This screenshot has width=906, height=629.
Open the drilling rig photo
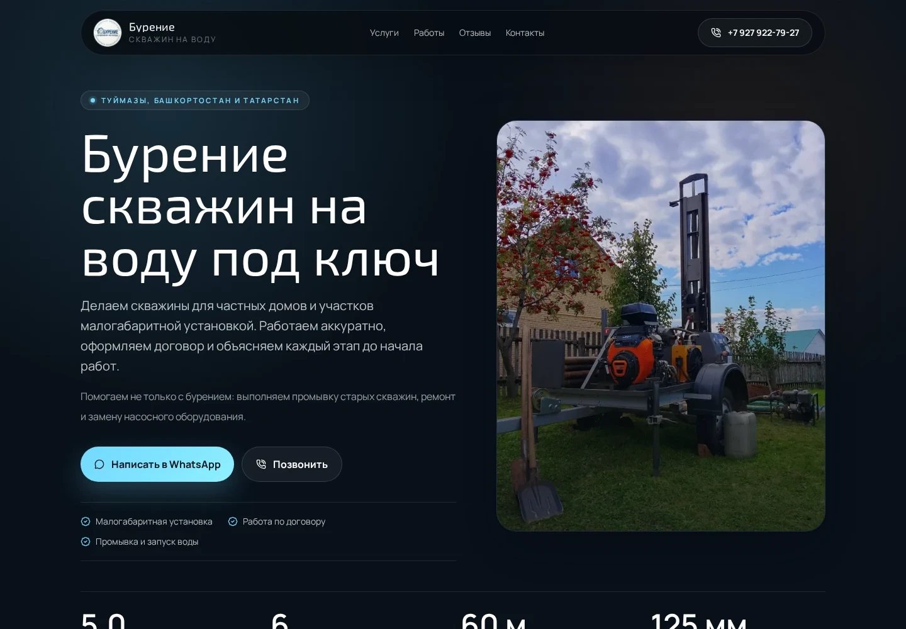661,326
